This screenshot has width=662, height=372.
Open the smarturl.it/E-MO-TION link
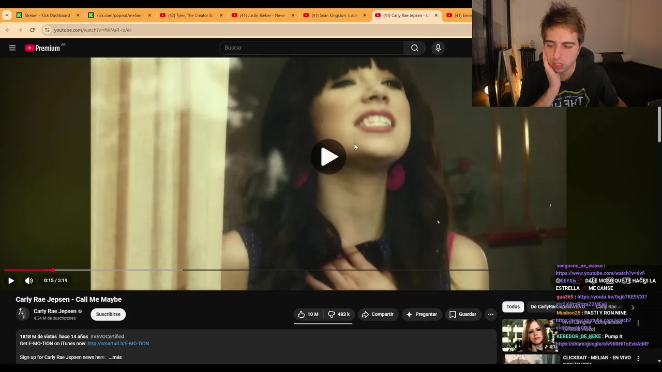(x=118, y=344)
